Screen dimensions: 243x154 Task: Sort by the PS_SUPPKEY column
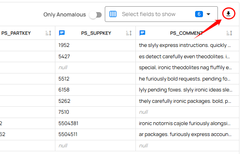(x=129, y=33)
